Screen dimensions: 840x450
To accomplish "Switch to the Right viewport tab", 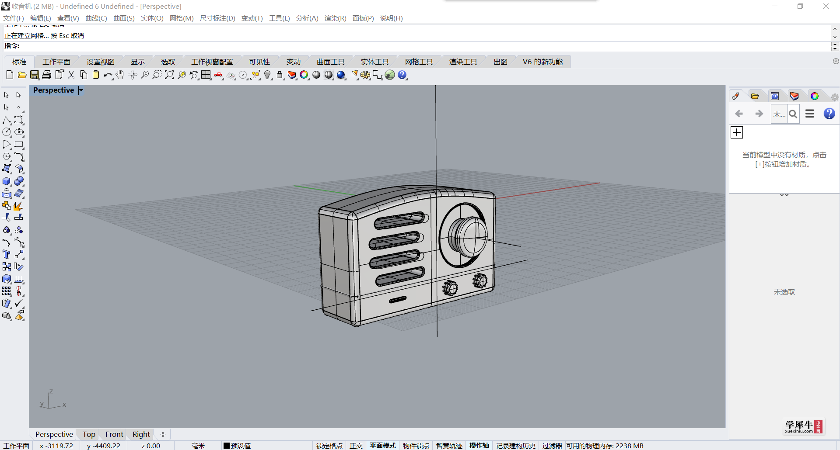I will tap(141, 434).
